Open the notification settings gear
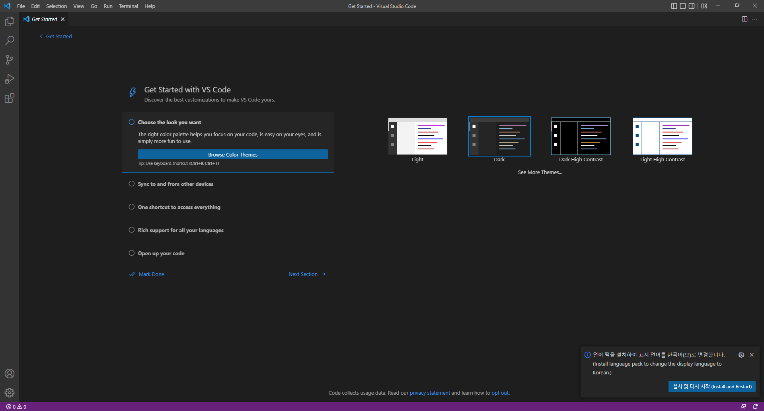Screen dimensions: 764x411 click(x=741, y=355)
